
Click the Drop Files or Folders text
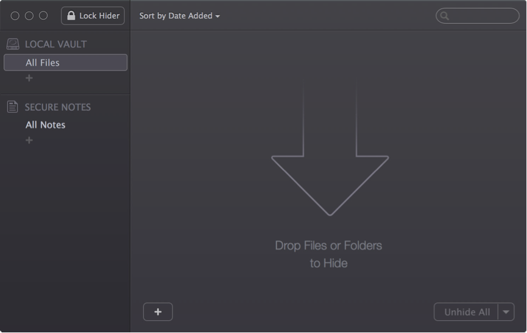(x=328, y=254)
